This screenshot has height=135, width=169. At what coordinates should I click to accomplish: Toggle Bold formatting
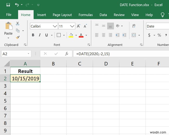[x=33, y=35]
